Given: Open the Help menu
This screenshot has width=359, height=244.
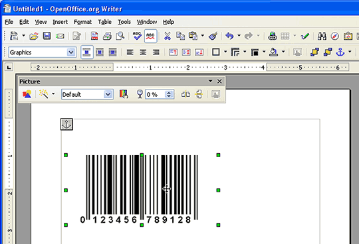Looking at the screenshot, I should (168, 22).
